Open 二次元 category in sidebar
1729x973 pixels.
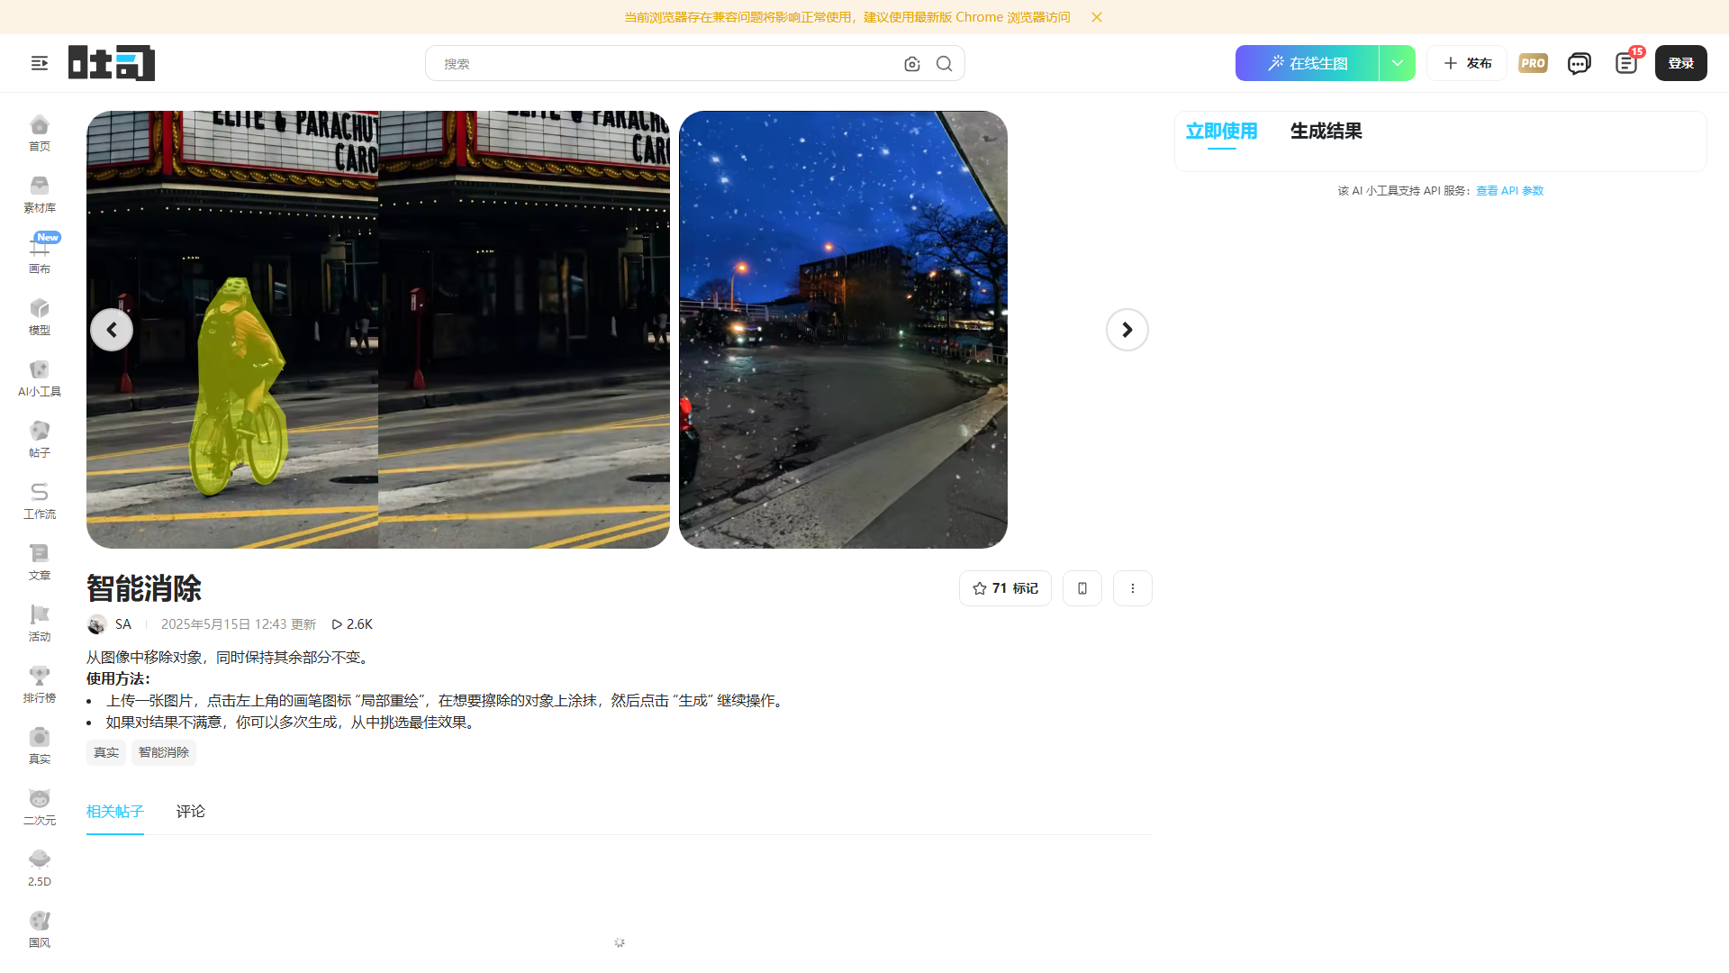click(x=40, y=806)
